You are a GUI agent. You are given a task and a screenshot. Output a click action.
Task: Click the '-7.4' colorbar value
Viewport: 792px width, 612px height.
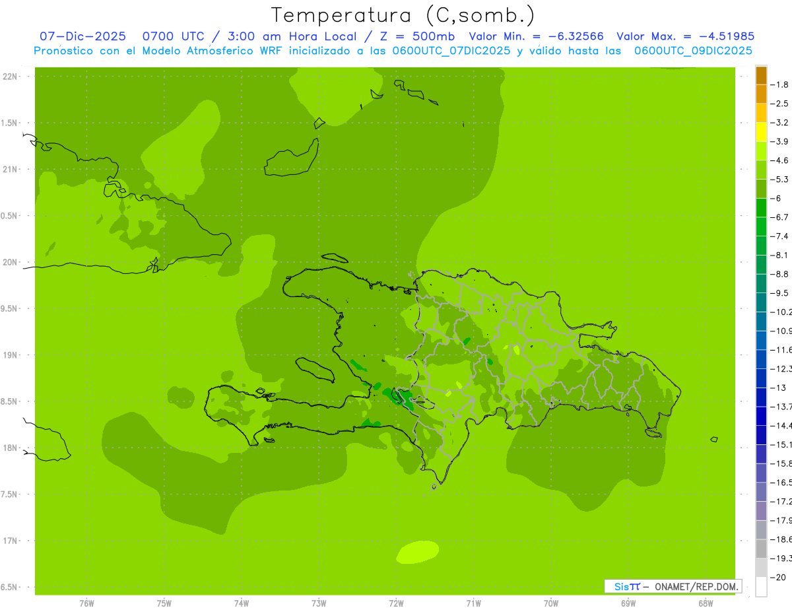[780, 236]
